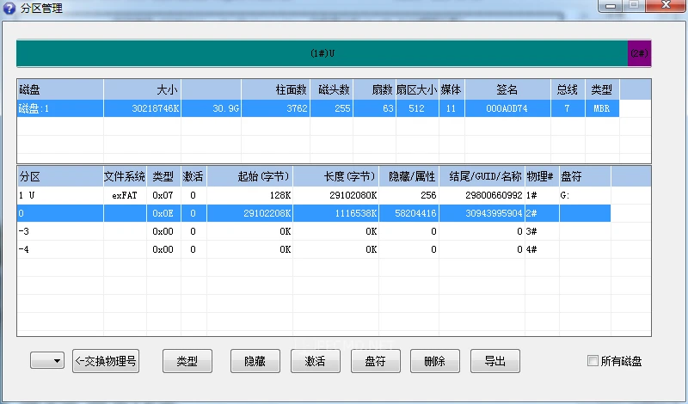The image size is (688, 404).
Task: Select the purple (2#) partition block
Action: (639, 53)
